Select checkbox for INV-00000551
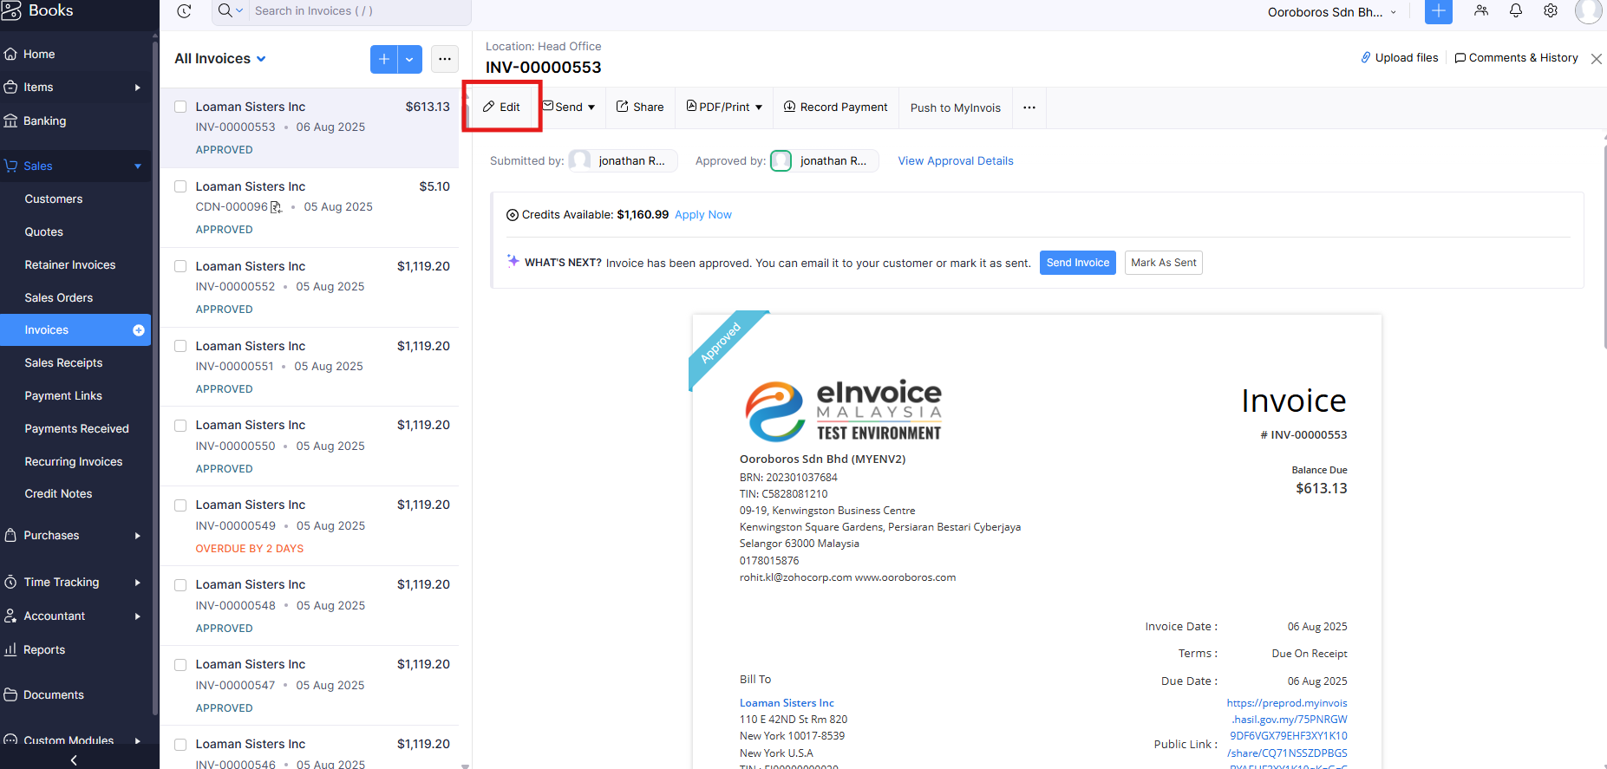Viewport: 1607px width, 769px height. pos(180,346)
